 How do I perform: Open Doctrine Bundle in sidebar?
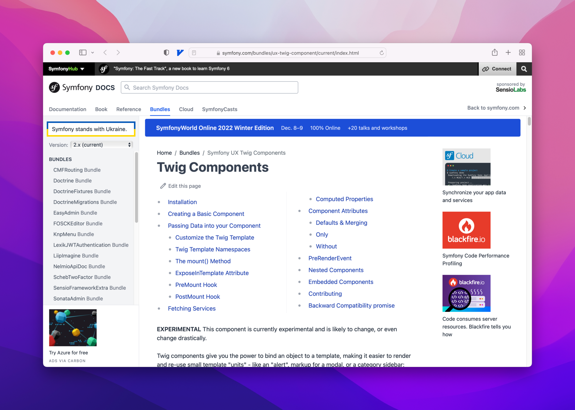pyautogui.click(x=73, y=181)
